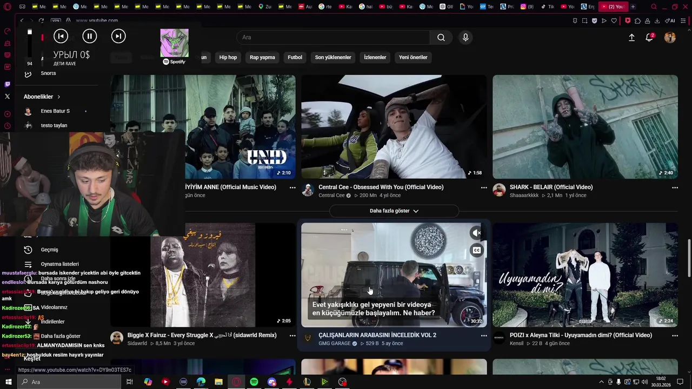The width and height of the screenshot is (692, 389).
Task: Unmute the GMG GARAGE video preview
Action: (x=476, y=233)
